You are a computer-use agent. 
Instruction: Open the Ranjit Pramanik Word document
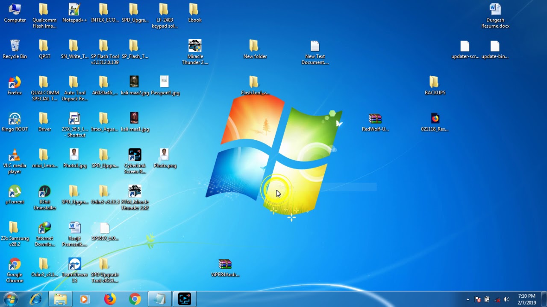(74, 234)
